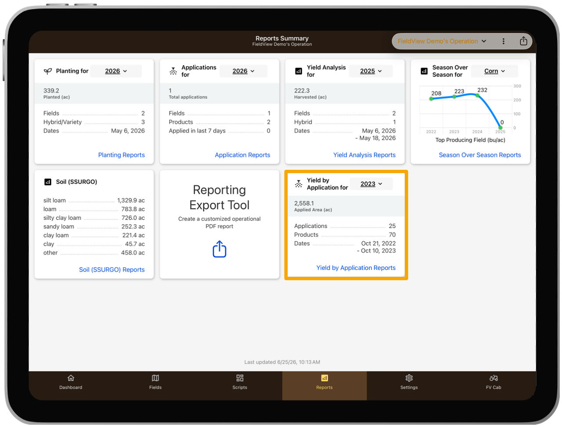Click the 1 Total applications value
This screenshot has height=427, width=562.
(x=170, y=91)
